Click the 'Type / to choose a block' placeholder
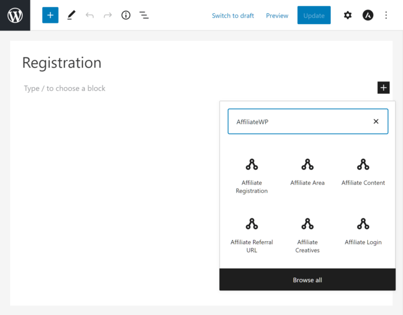The image size is (403, 315). 64,88
